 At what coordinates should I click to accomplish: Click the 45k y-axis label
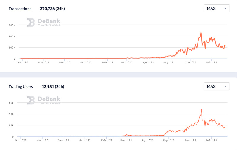11,103
